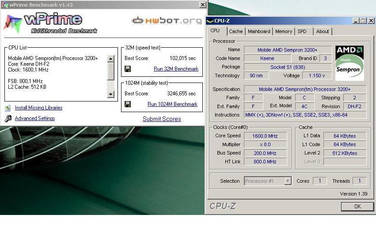
Task: Click the save icon beside Run 32M Benchmark
Action: [x=128, y=69]
